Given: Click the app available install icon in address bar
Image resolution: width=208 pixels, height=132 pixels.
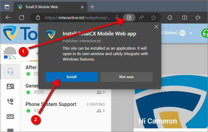Looking at the screenshot, I should [x=129, y=18].
